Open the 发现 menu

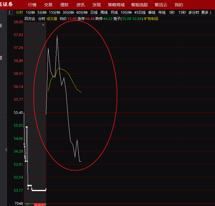pyautogui.click(x=96, y=5)
